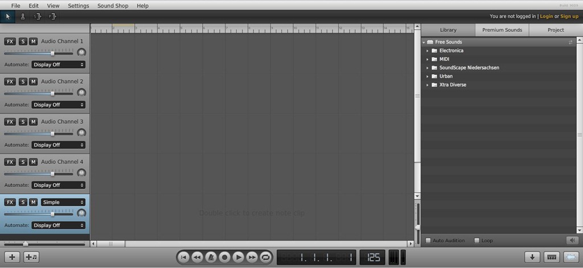
Task: Start recording with the record button
Action: coord(224,257)
